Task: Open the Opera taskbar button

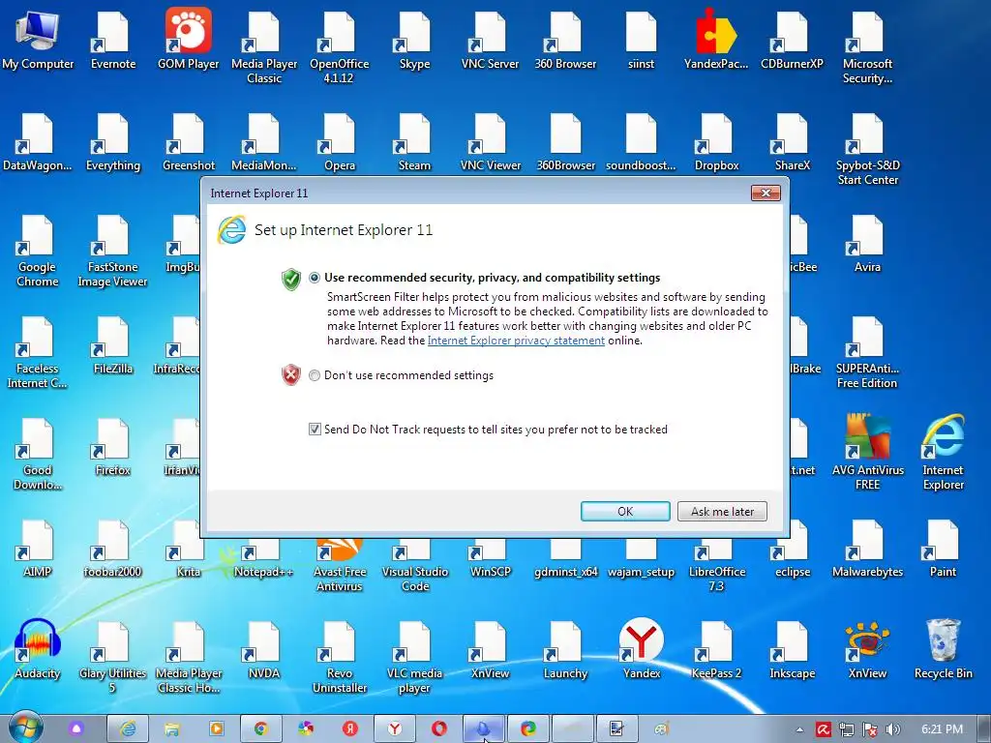Action: [x=439, y=729]
